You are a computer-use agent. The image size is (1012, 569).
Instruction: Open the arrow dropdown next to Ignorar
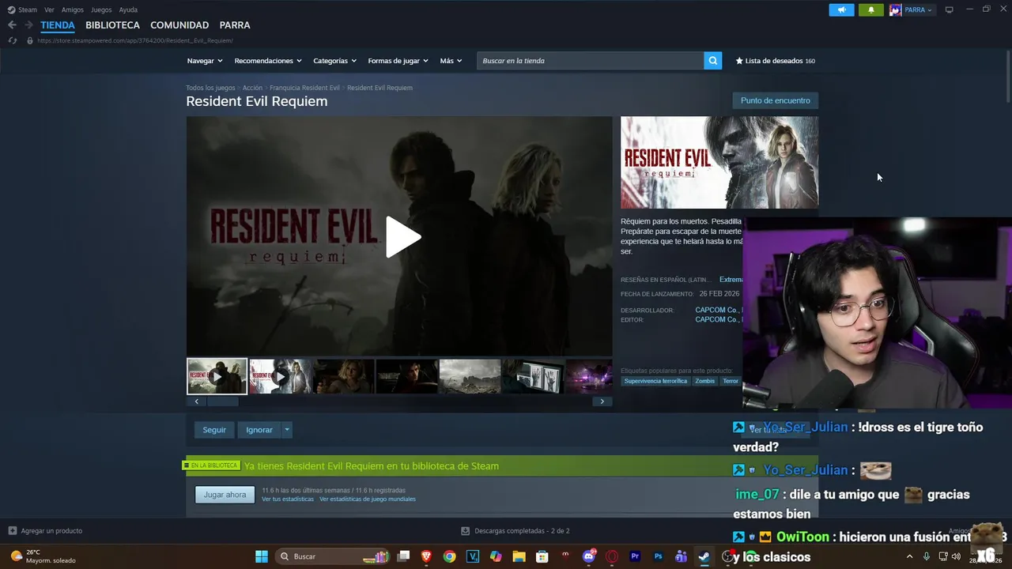pos(287,430)
